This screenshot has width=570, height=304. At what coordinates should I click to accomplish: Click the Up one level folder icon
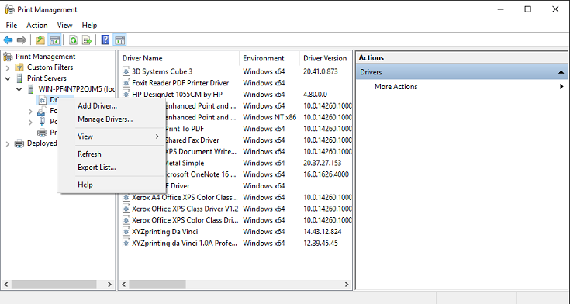(40, 40)
